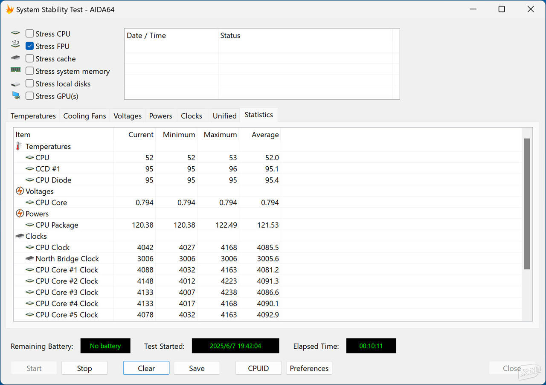The image size is (546, 385).
Task: Click the chip icon beside Stress cache
Action: (15, 58)
